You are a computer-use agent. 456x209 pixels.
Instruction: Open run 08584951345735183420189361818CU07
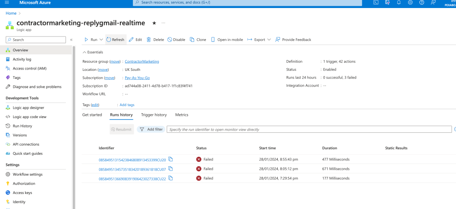pyautogui.click(x=132, y=169)
